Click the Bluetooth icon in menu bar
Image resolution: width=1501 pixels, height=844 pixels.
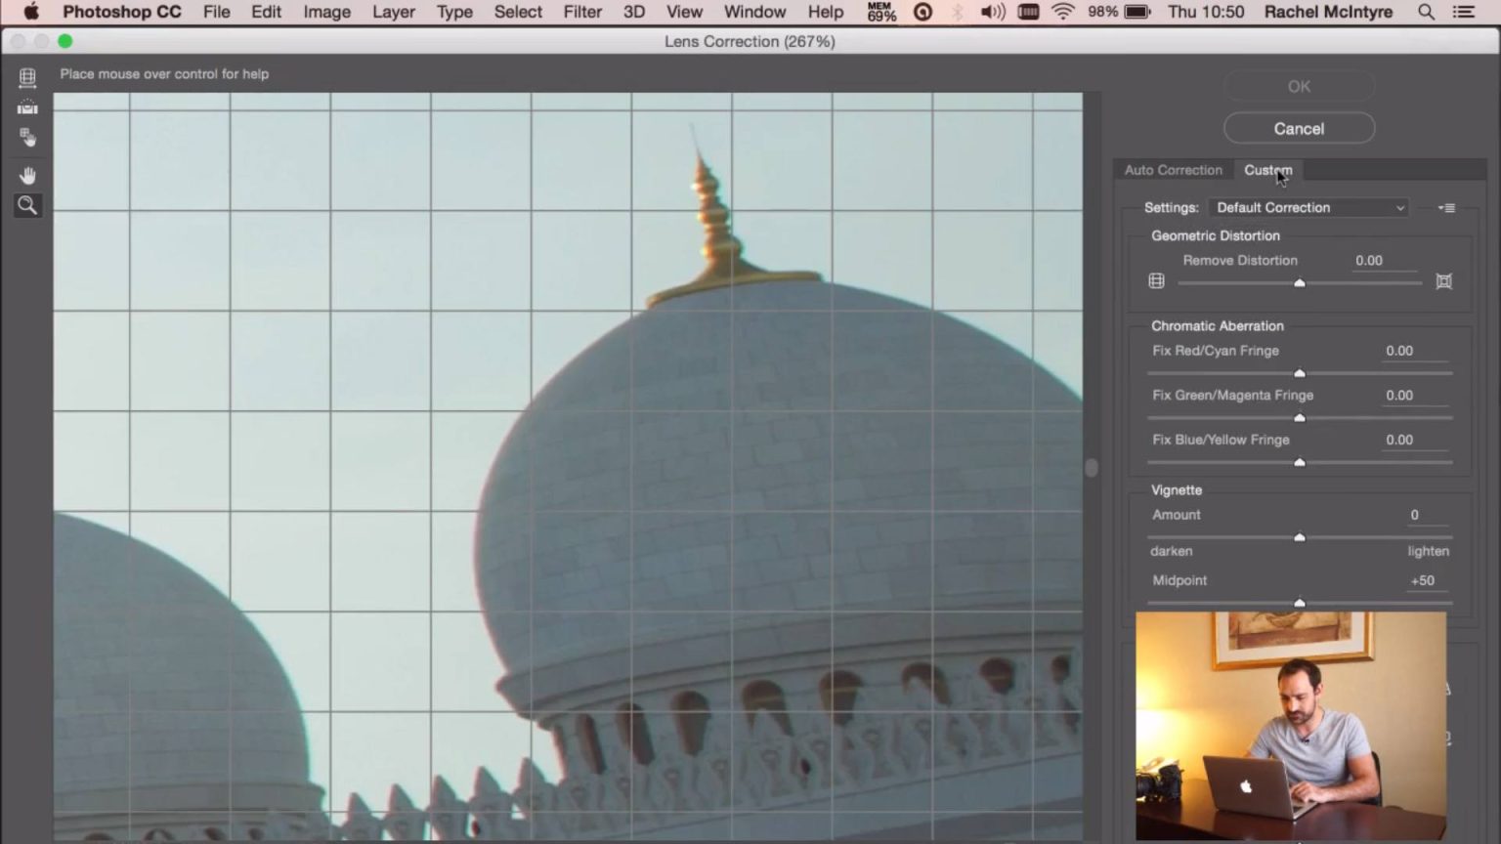[x=957, y=12]
